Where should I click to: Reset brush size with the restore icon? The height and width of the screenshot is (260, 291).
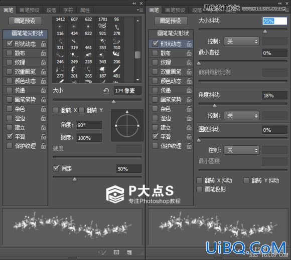pyautogui.click(x=106, y=91)
